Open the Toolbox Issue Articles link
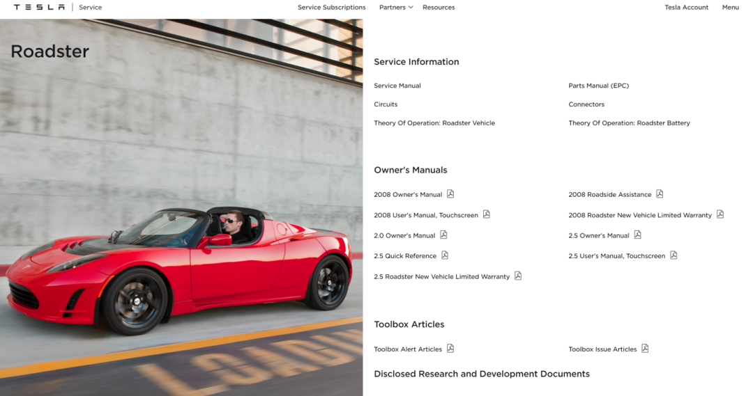This screenshot has width=753, height=396. point(602,349)
